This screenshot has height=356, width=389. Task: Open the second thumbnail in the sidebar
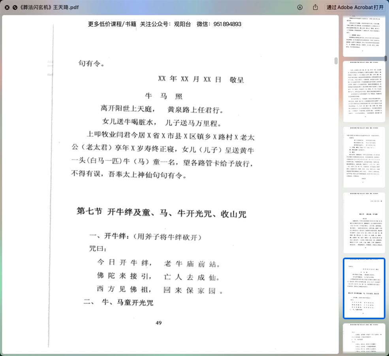[x=364, y=91]
